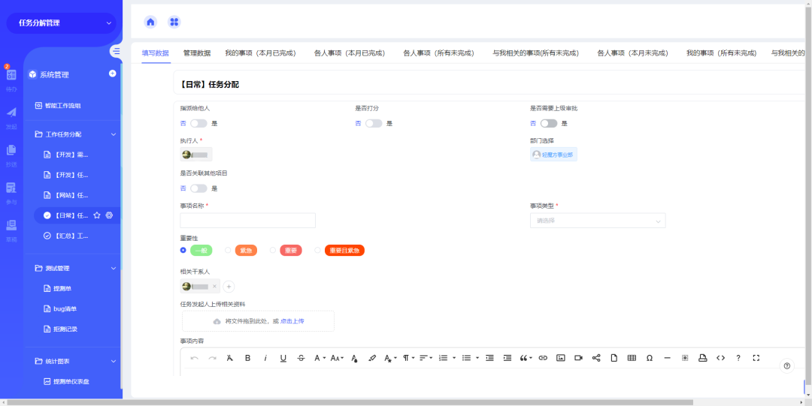This screenshot has width=812, height=406.
Task: Click the 轻魔方事业部 department tag
Action: click(553, 155)
